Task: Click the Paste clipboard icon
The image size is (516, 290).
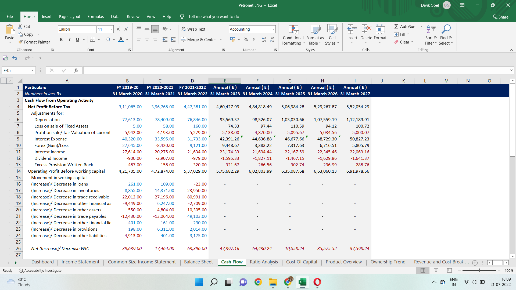Action: click(10, 29)
